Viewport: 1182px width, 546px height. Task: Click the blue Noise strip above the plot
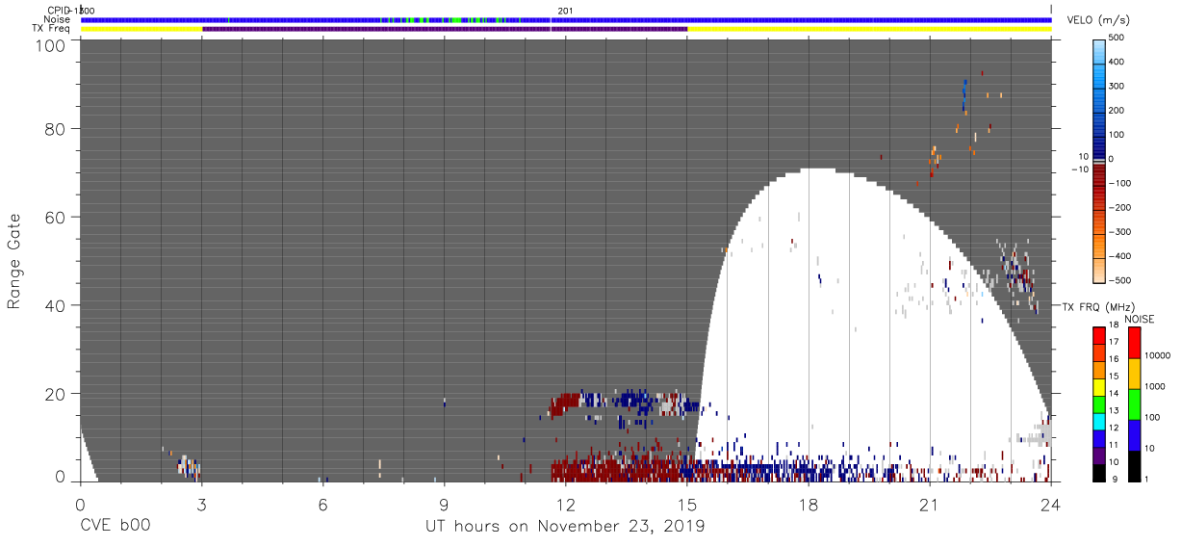pyautogui.click(x=566, y=19)
